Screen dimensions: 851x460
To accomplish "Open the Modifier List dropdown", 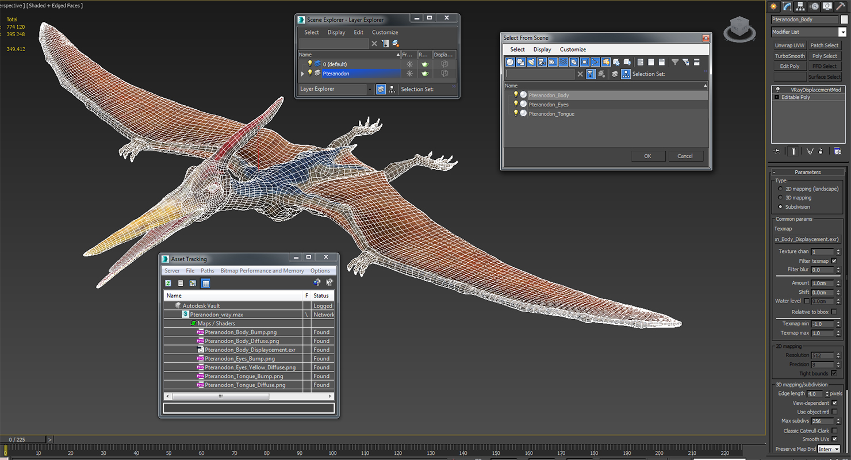I will (x=842, y=32).
